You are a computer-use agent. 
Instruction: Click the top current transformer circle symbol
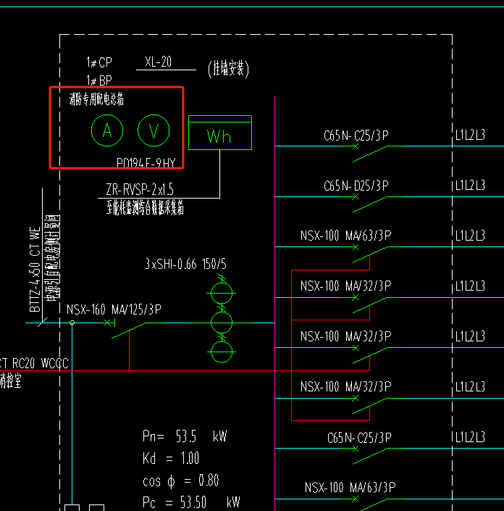[222, 294]
